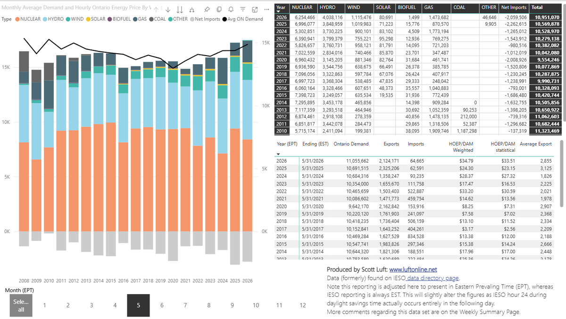Open the IESO data directory page link
Viewport: 566px width, 319px height.
pos(433,278)
